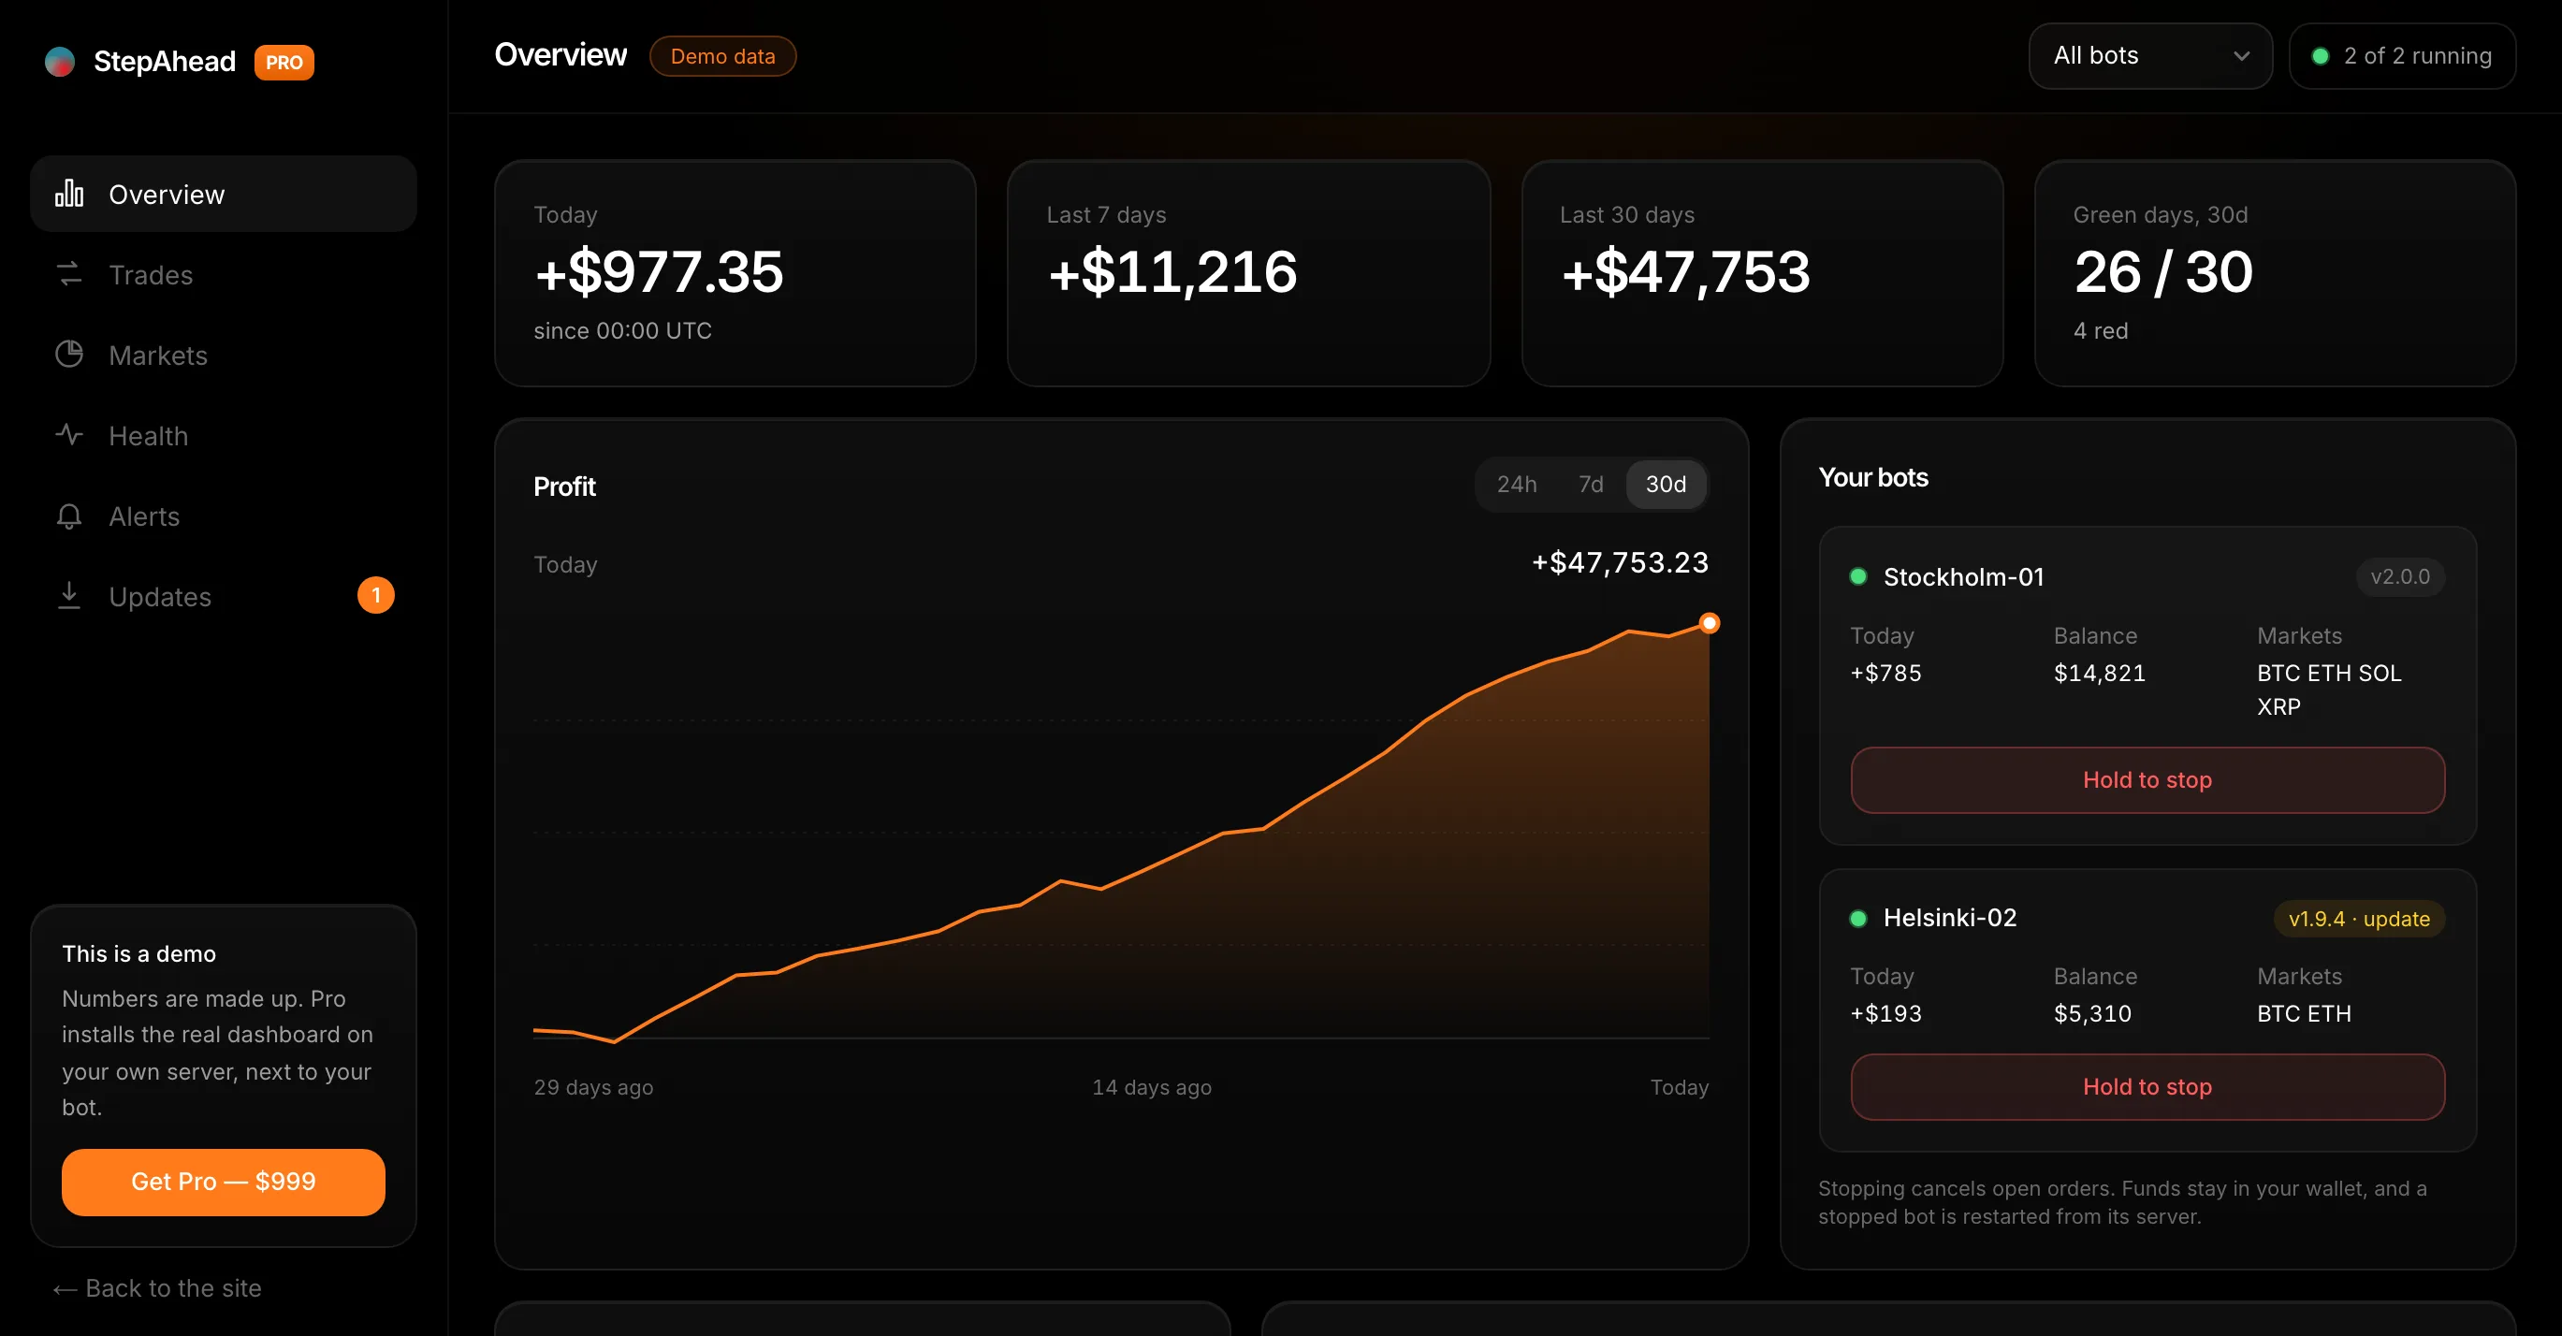Click the Your bots heading
The width and height of the screenshot is (2562, 1336).
click(x=1872, y=478)
